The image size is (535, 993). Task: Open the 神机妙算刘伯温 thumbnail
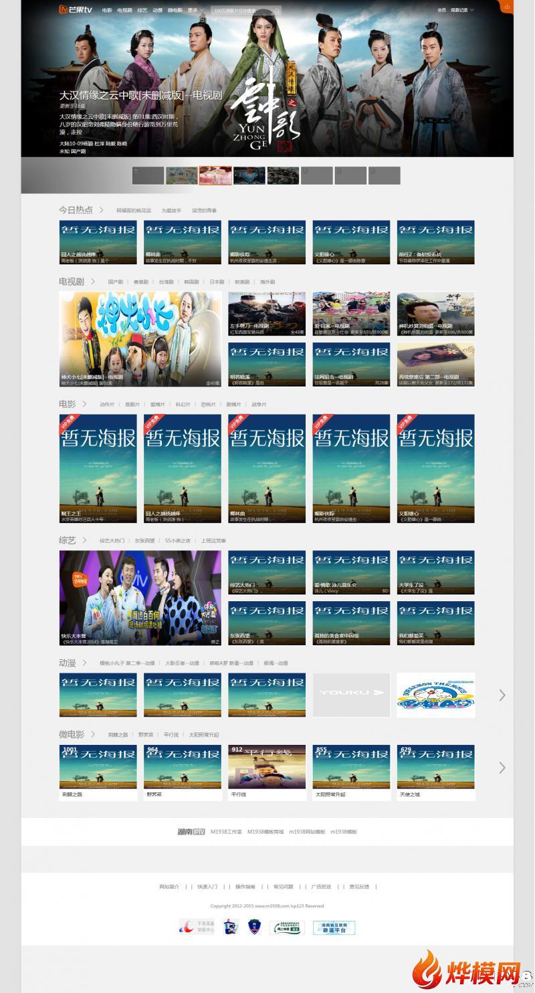point(435,314)
